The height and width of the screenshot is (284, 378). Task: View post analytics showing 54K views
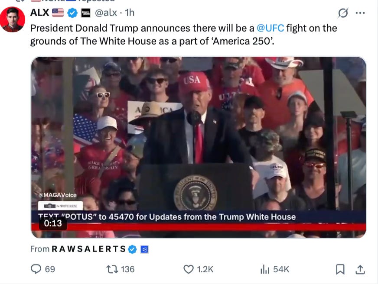click(265, 269)
